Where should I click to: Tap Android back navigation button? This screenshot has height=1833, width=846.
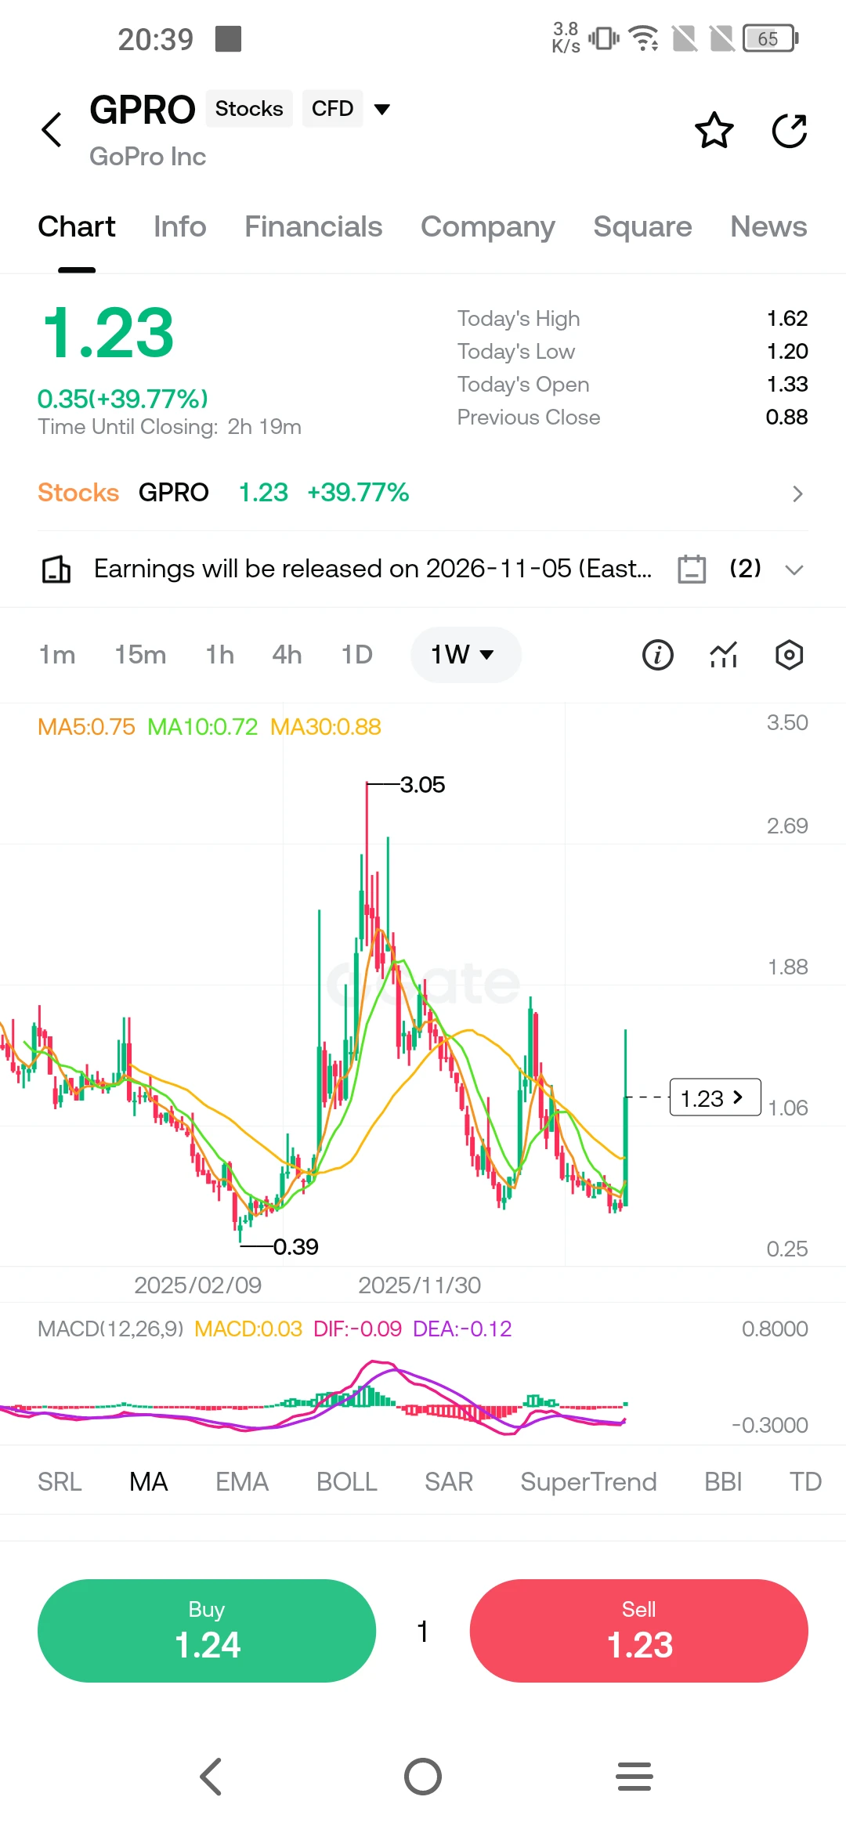211,1777
